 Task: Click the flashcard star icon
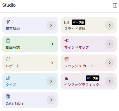[66, 59]
